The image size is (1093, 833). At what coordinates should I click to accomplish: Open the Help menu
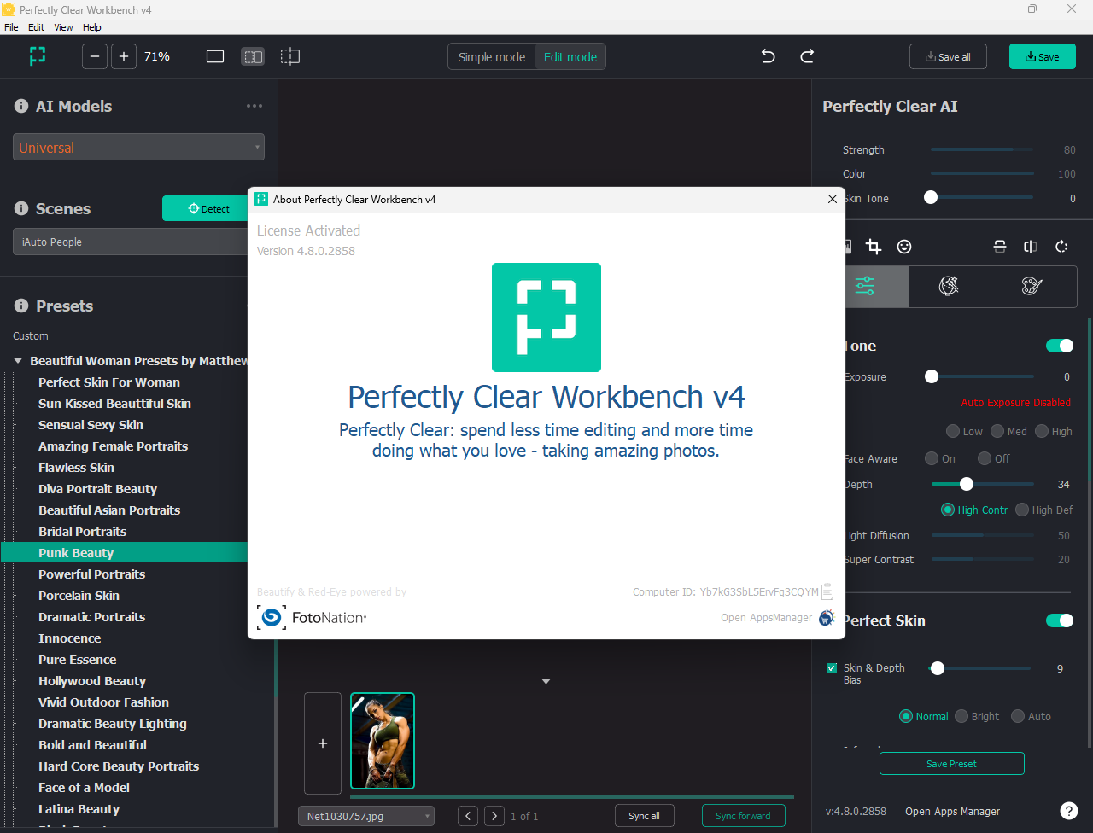click(91, 27)
